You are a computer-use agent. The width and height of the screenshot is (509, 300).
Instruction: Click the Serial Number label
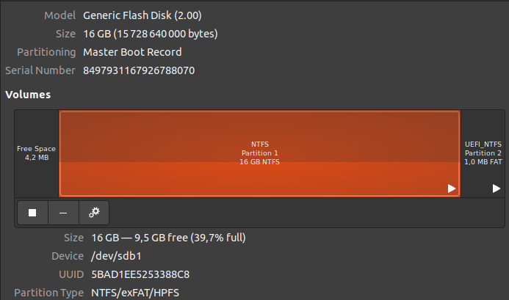coord(40,70)
